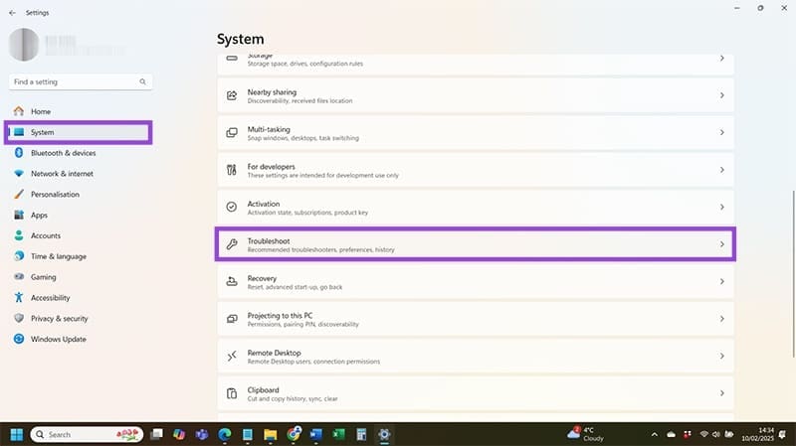Click the Activation checkmark icon
796x446 pixels.
[232, 207]
